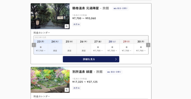The image size is (191, 99).
Task: Select October 27 (金) at ¥7,700
Action: [x=98, y=47]
